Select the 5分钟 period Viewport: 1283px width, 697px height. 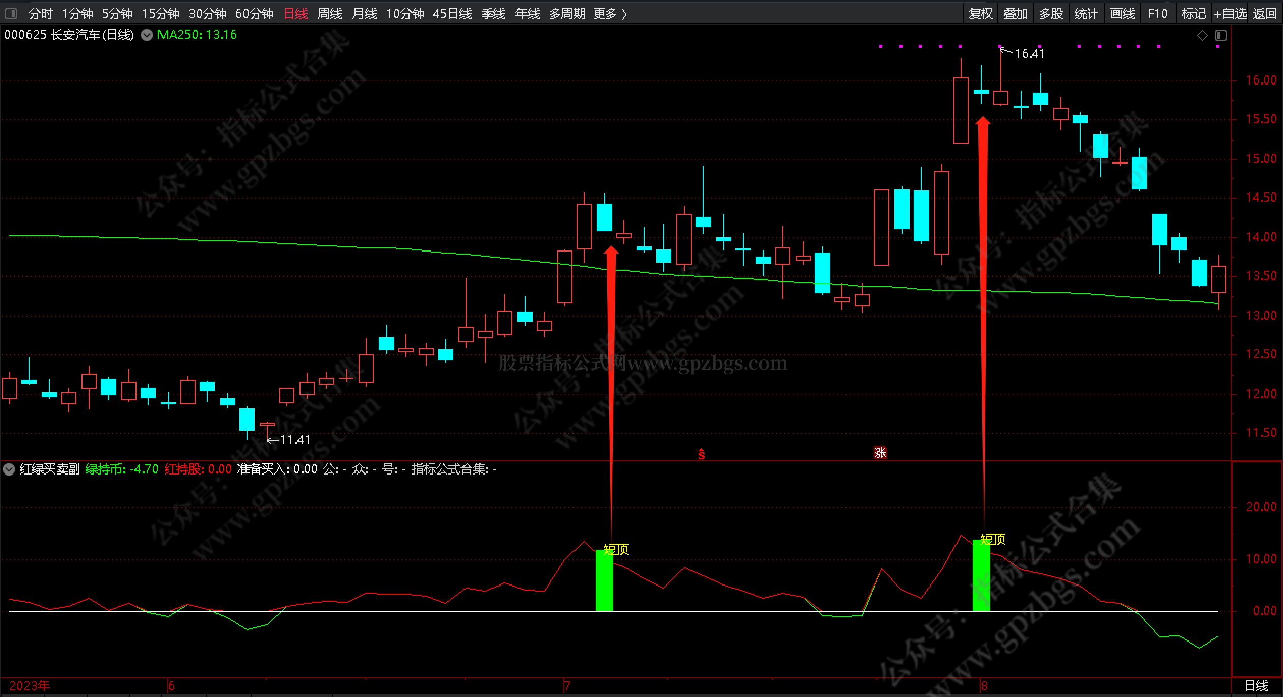117,14
